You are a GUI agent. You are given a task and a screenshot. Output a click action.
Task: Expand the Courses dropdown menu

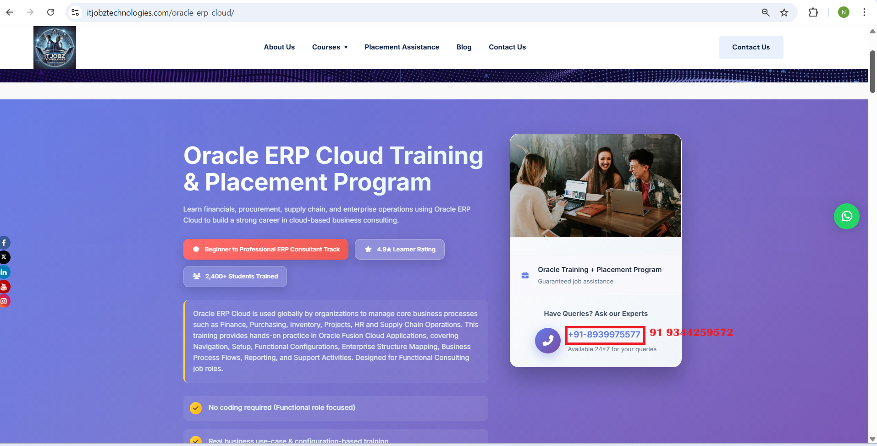click(330, 47)
